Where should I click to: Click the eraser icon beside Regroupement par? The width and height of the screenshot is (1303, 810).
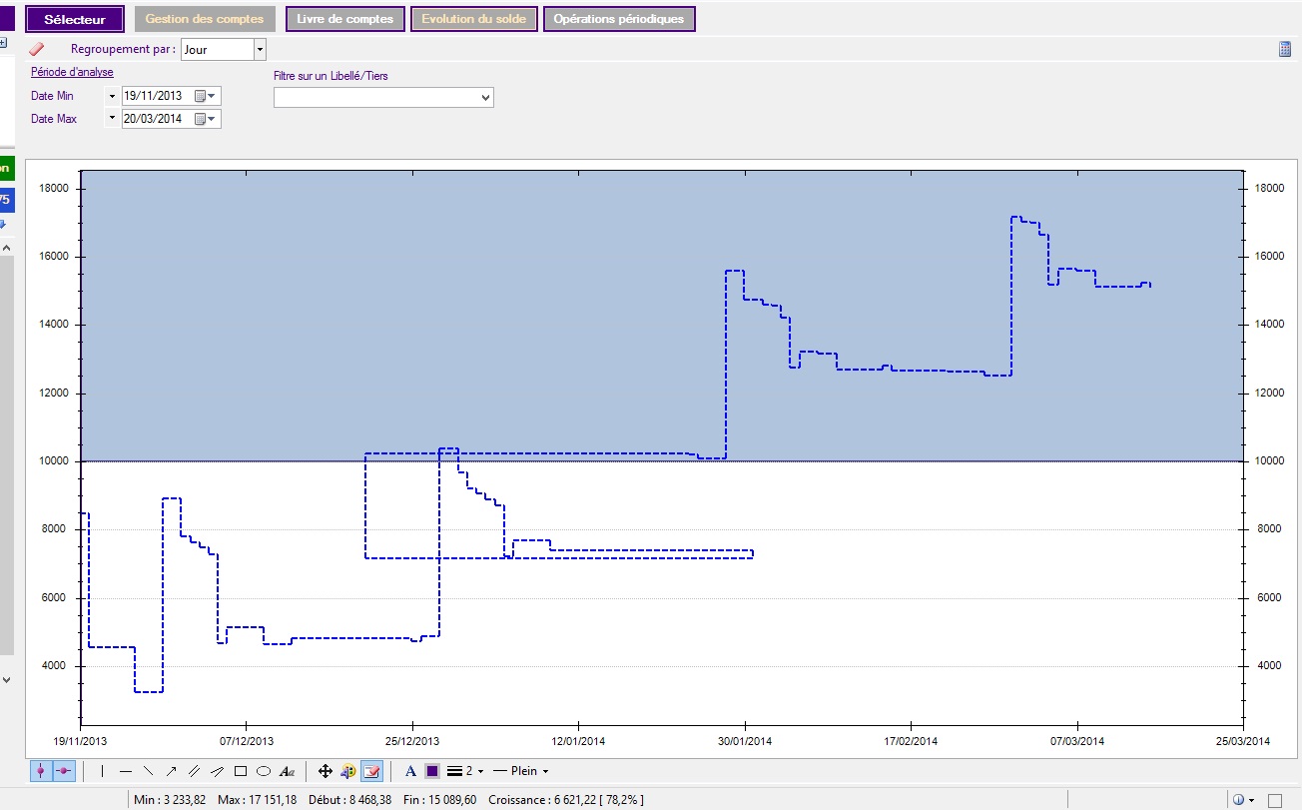[x=37, y=48]
